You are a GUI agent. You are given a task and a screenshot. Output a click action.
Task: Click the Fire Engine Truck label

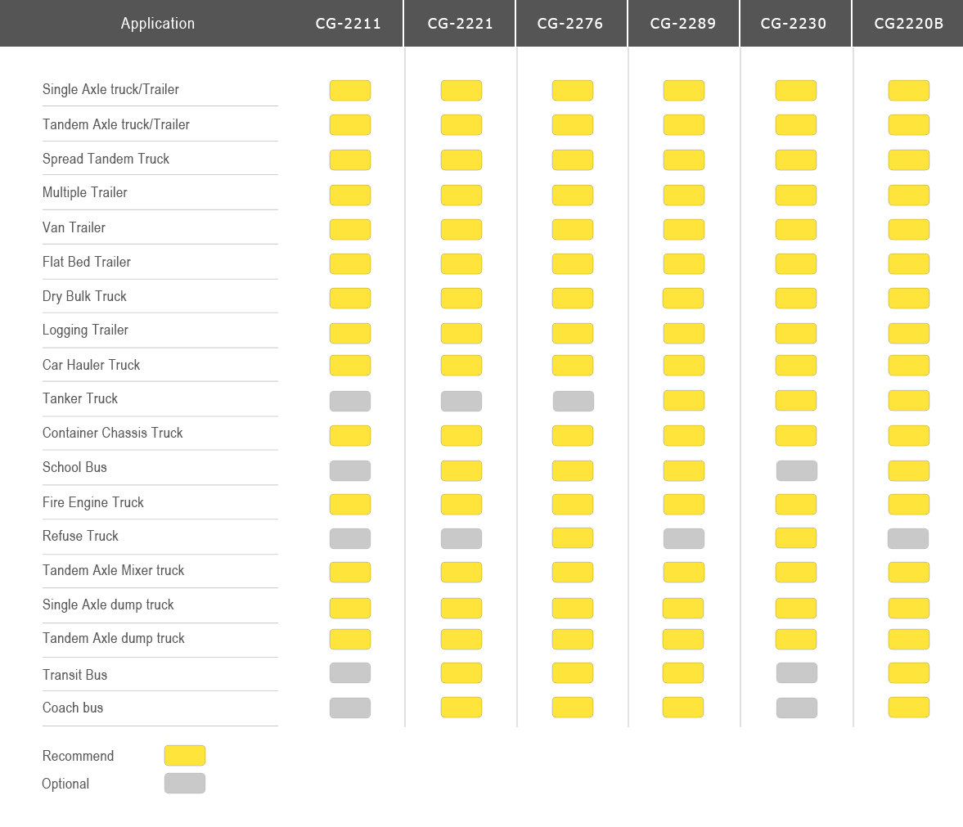(92, 503)
